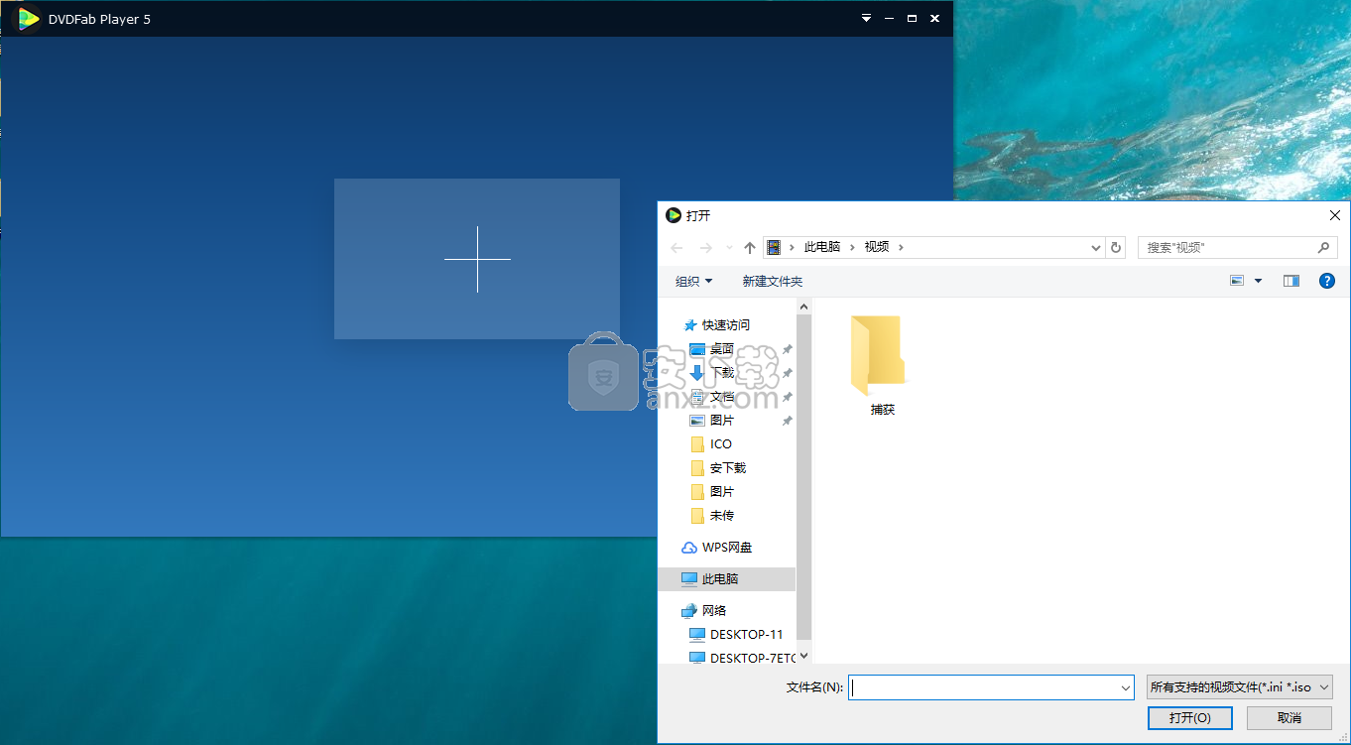Click 视频 in the address breadcrumb

pos(877,247)
